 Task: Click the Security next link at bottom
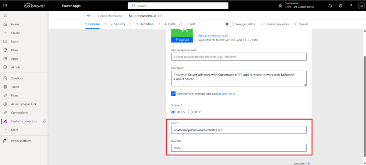click(x=302, y=164)
